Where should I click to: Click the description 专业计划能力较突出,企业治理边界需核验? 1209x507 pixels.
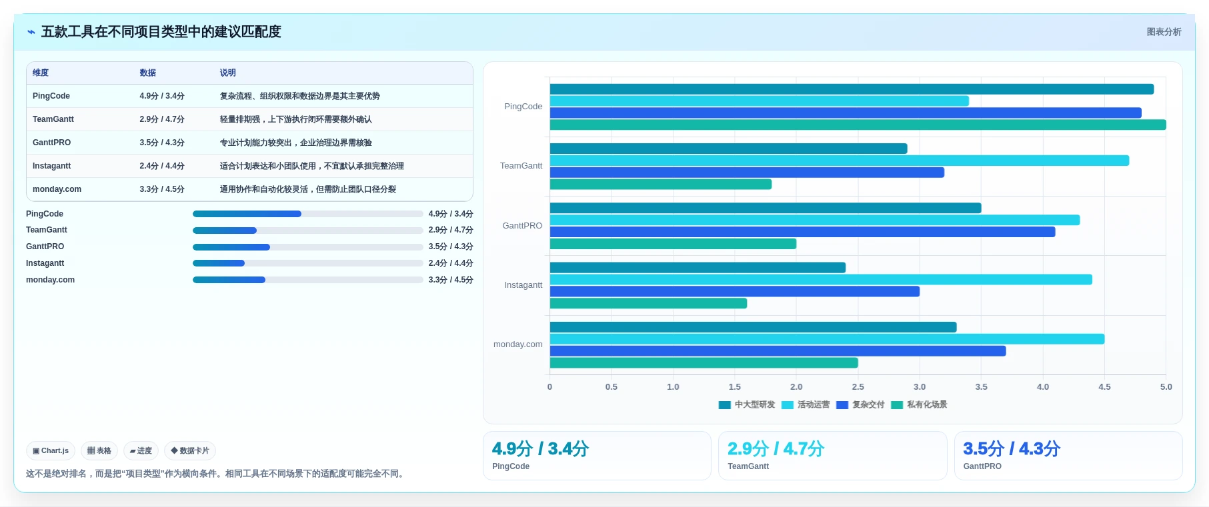[x=296, y=143]
